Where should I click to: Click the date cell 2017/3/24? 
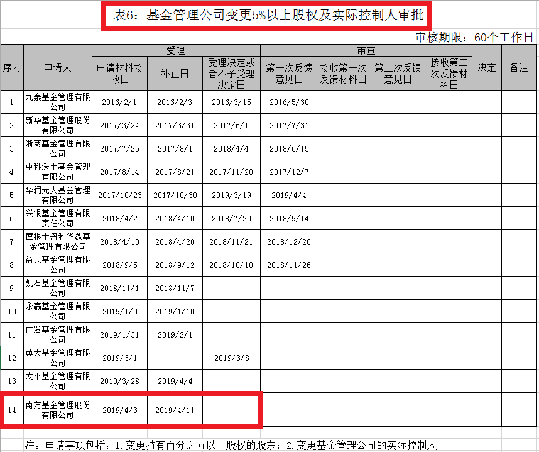pos(119,125)
